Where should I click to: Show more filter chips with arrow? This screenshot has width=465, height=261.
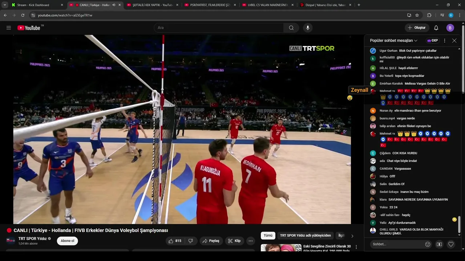[x=352, y=236]
